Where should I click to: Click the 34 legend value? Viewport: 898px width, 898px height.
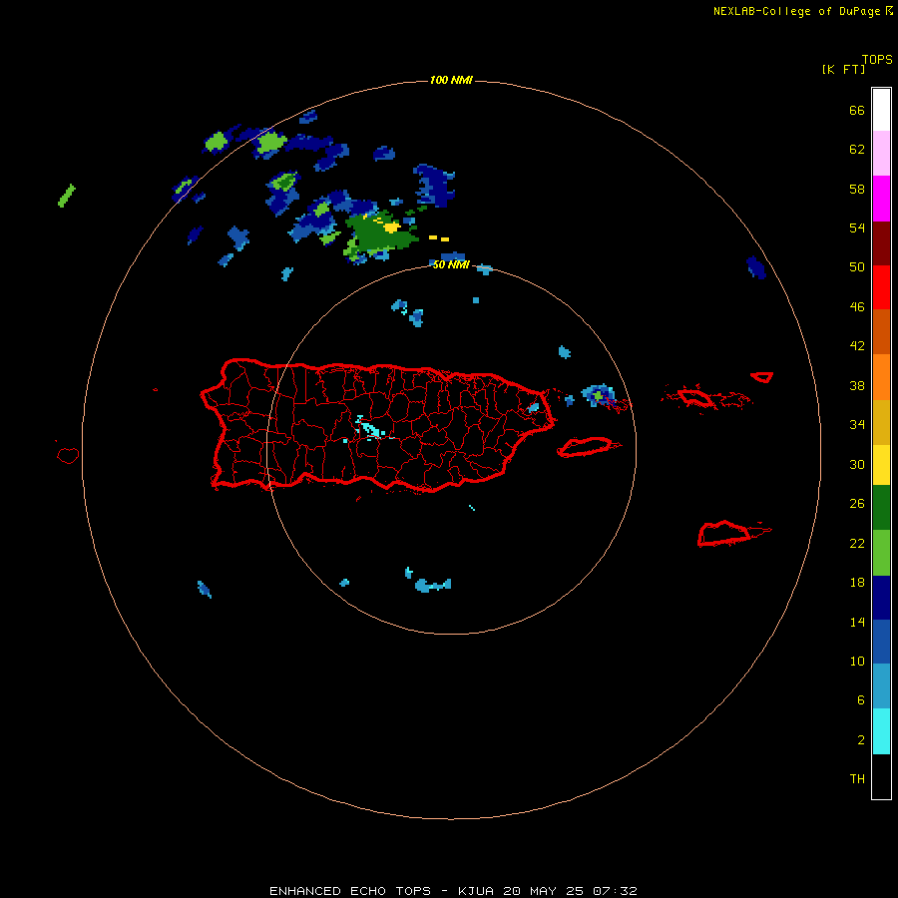[x=857, y=425]
